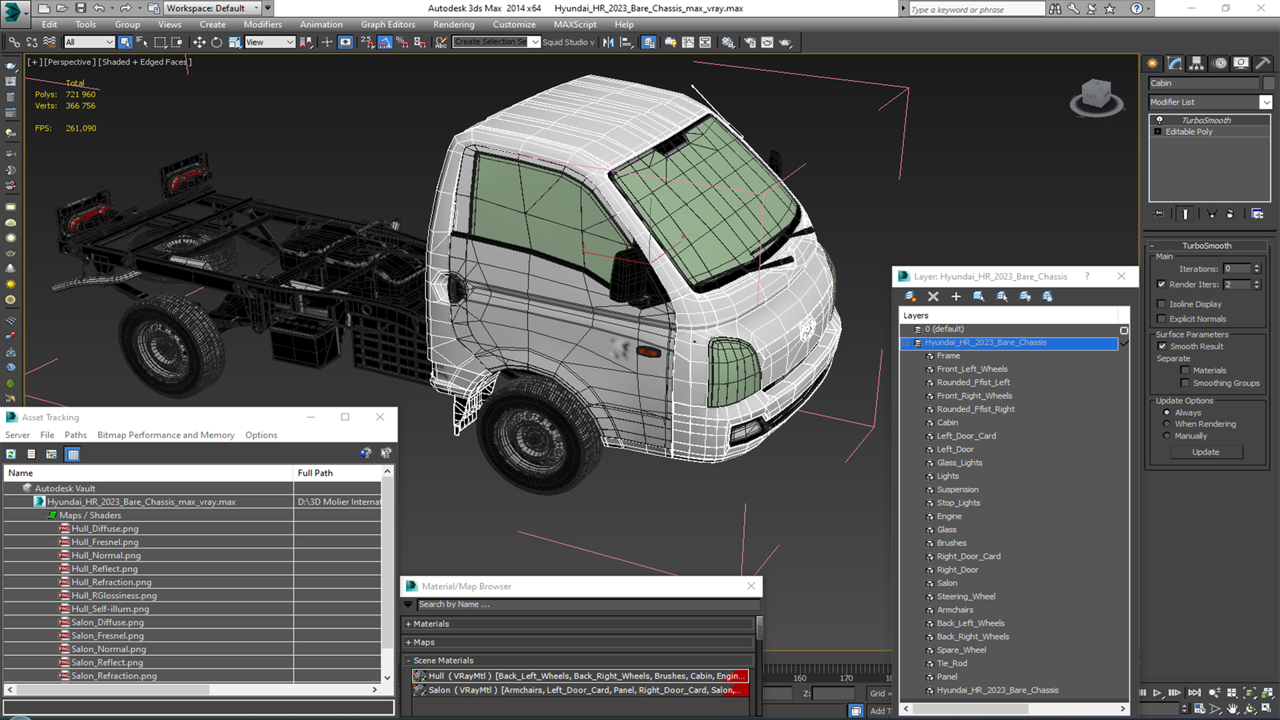Toggle Smooth Result checkbox
Screen dimensions: 1280x720
1162,346
